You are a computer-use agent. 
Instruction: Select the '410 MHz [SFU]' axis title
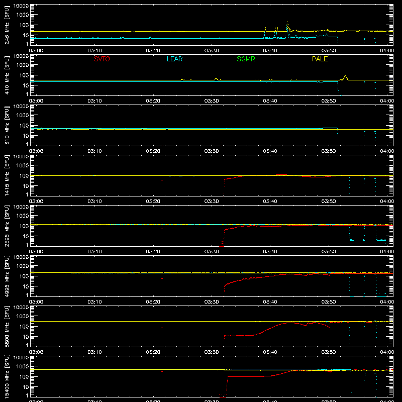pos(7,75)
